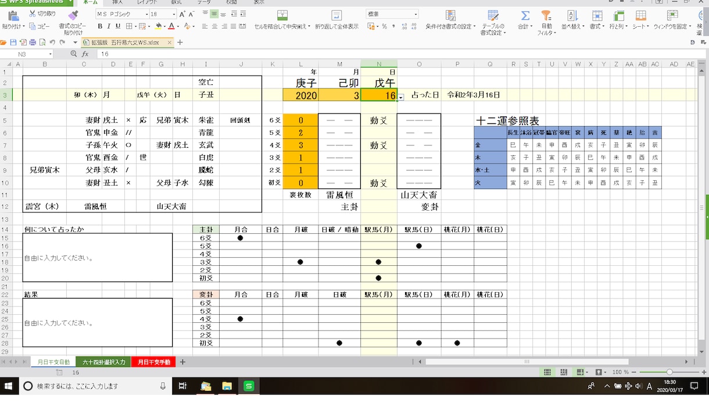Expand the dropdown arrow beside cell N3
709x402 pixels.
tap(401, 98)
